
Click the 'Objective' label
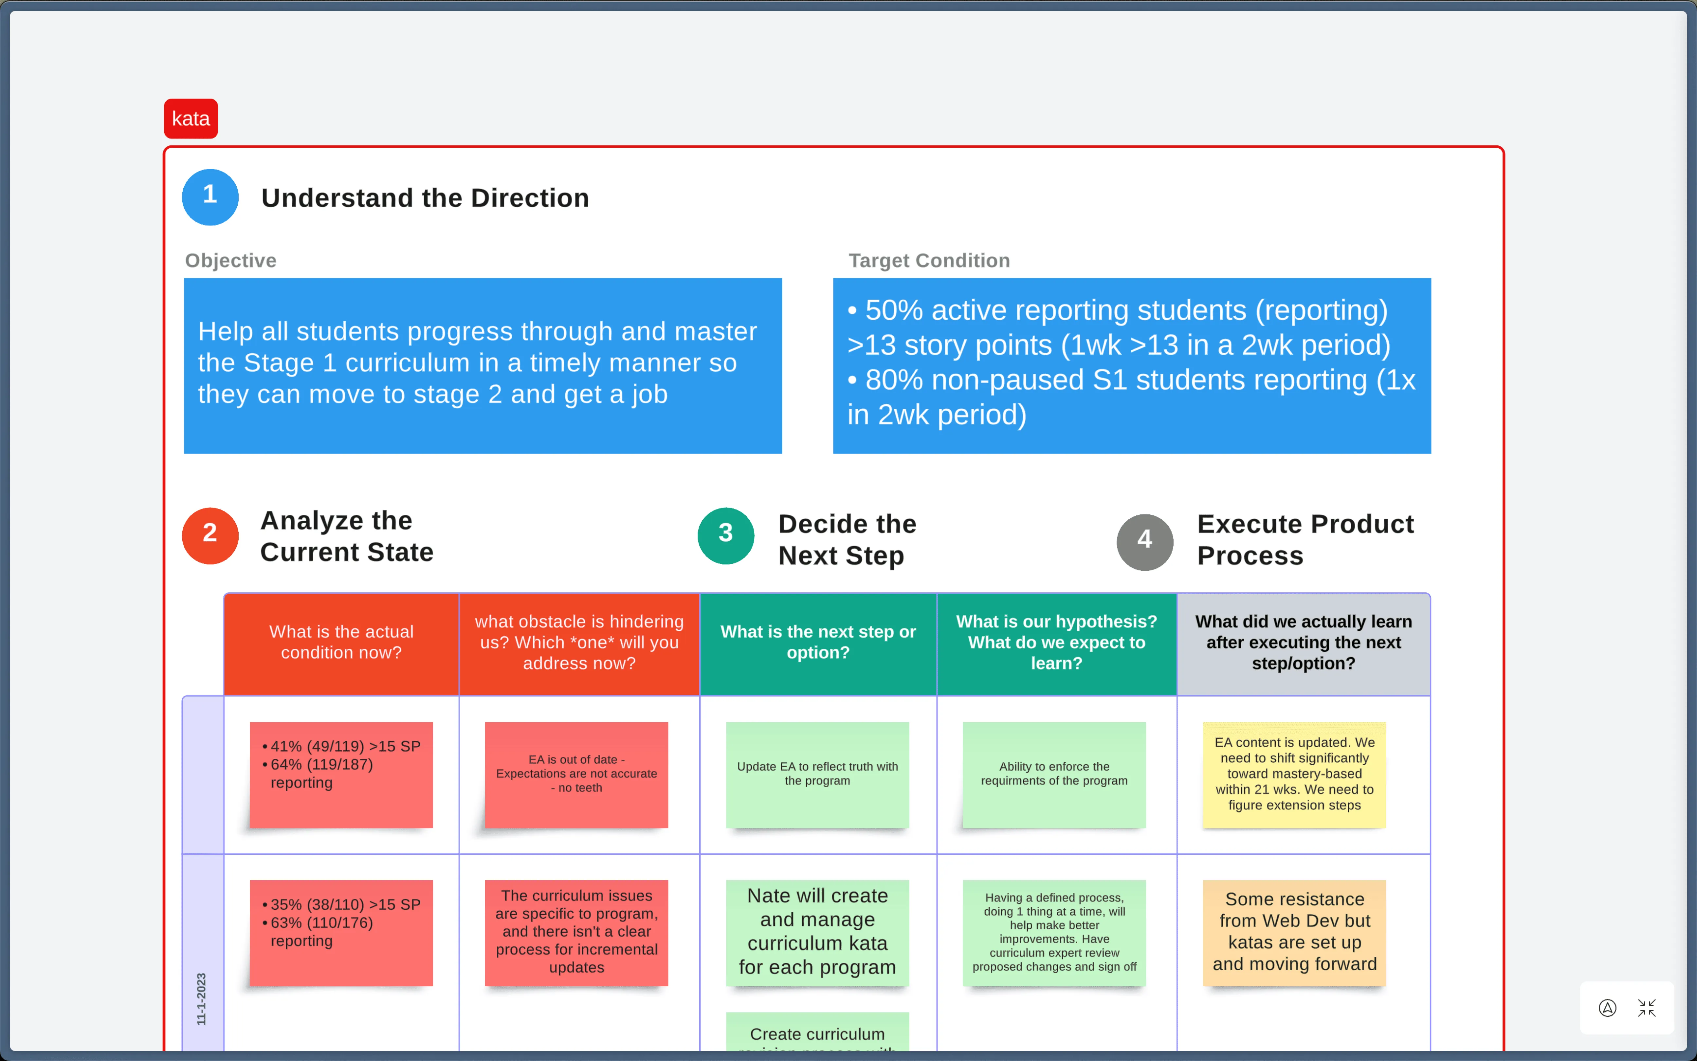pos(231,260)
